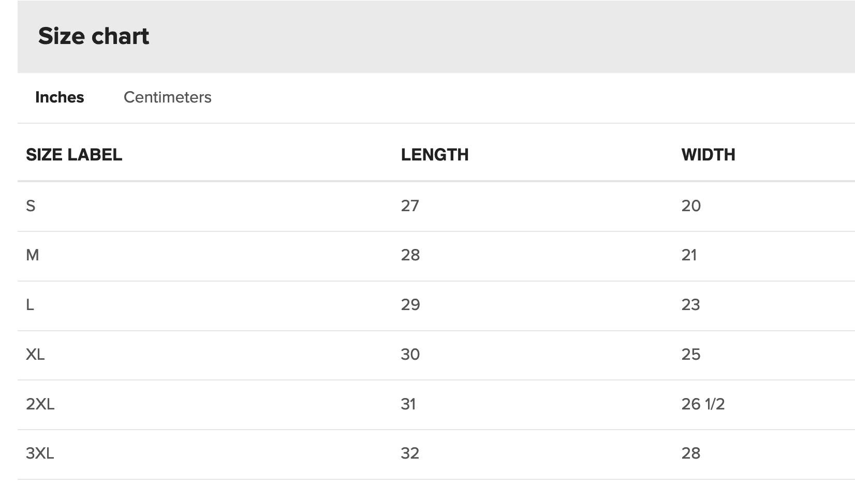Viewport: 855px width, 499px height.
Task: Select the L size label
Action: (30, 305)
